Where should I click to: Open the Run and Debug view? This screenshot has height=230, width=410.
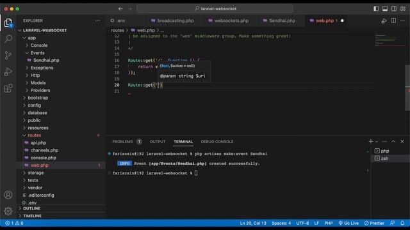(8, 72)
